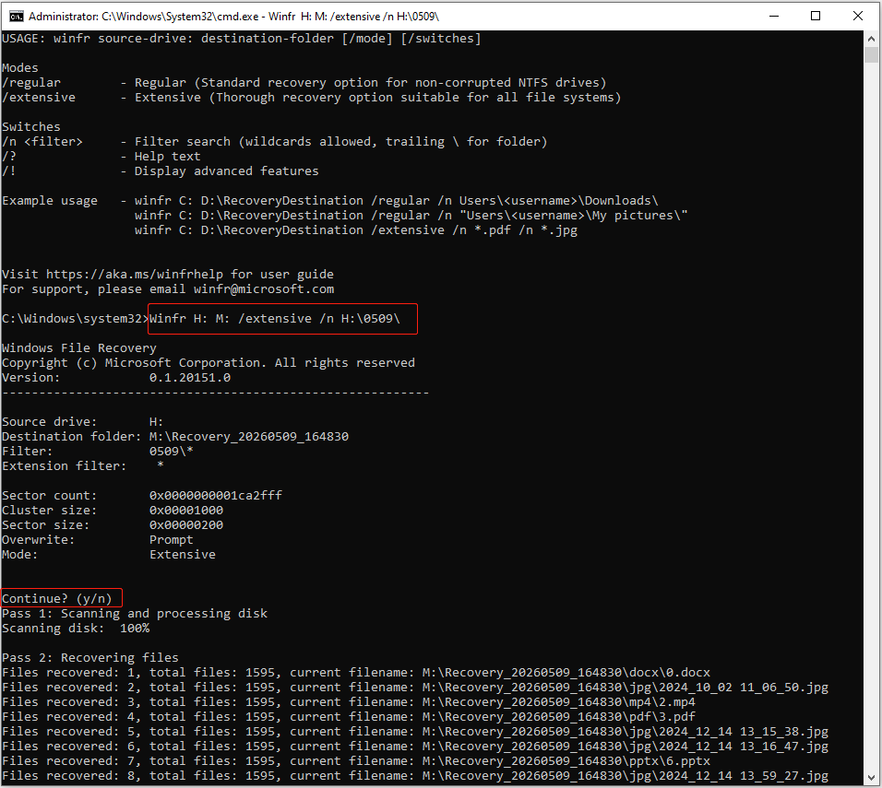Click the typed Winfr H: M: /extensive command
This screenshot has width=882, height=788.
(x=275, y=319)
